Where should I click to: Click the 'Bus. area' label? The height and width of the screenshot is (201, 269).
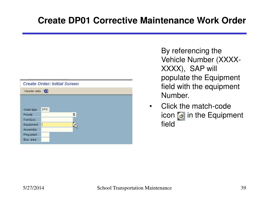30,140
